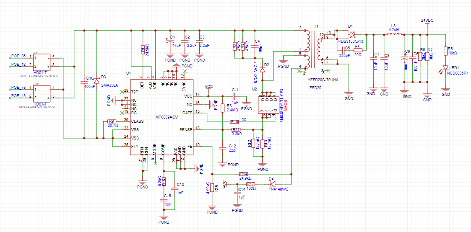Click the 24VDC power net label

click(427, 20)
